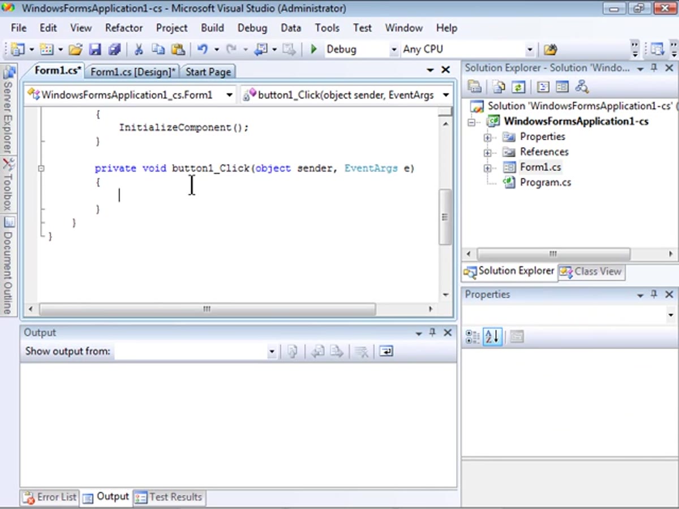Click Clear All icon in Output toolbar
This screenshot has height=509, width=679.
[362, 352]
